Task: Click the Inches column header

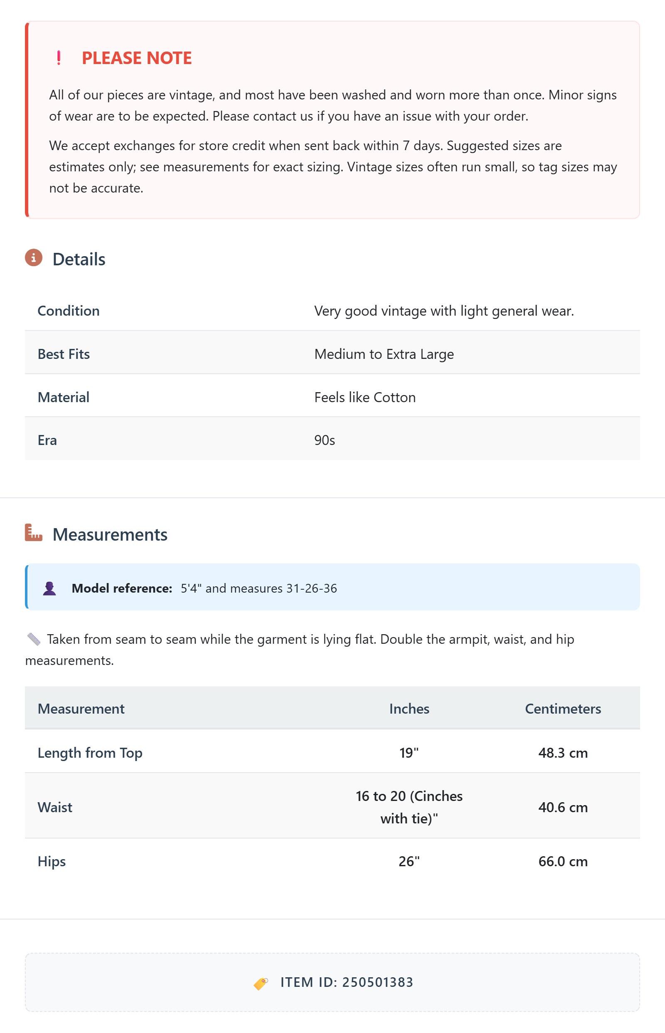Action: pos(409,709)
